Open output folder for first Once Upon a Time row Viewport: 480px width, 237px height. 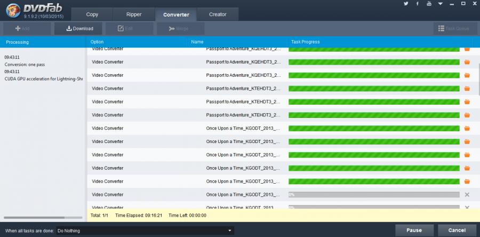pyautogui.click(x=467, y=128)
